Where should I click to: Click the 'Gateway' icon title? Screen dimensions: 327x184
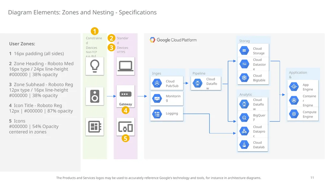pyautogui.click(x=125, y=104)
